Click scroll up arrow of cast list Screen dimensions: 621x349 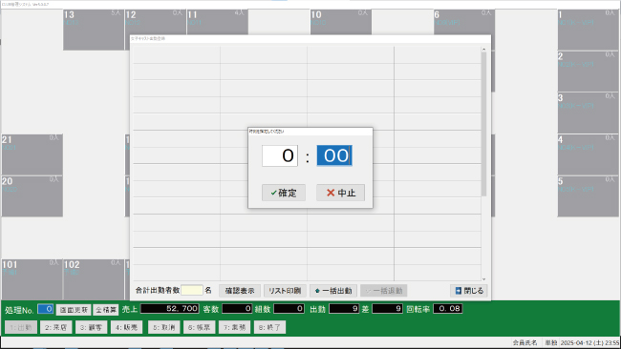tap(484, 50)
